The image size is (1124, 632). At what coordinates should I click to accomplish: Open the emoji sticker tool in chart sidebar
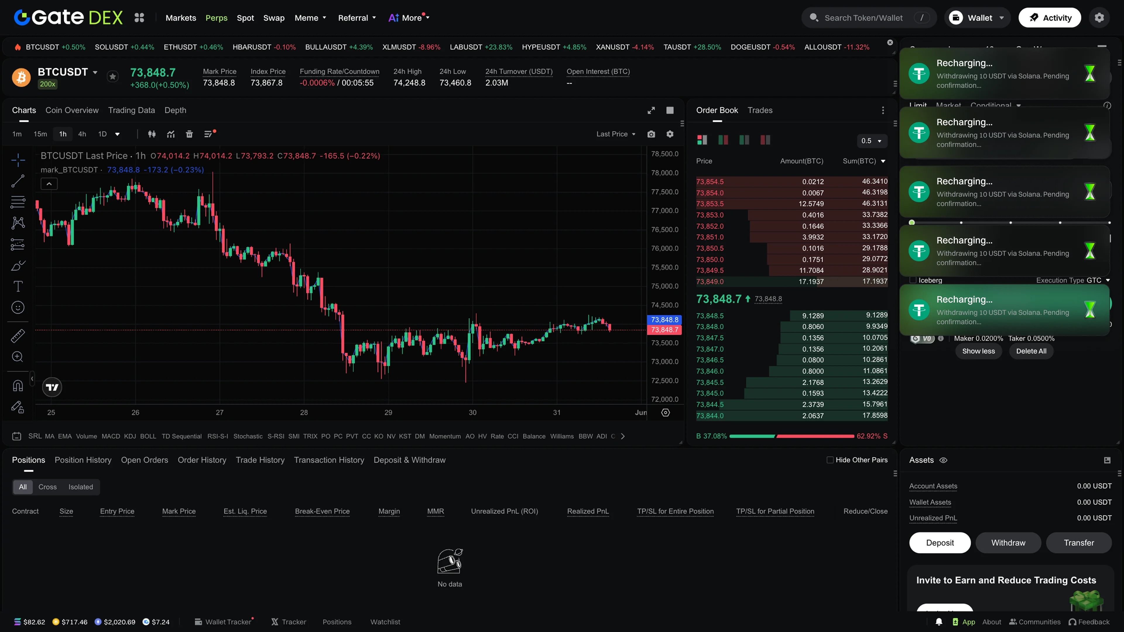(18, 308)
